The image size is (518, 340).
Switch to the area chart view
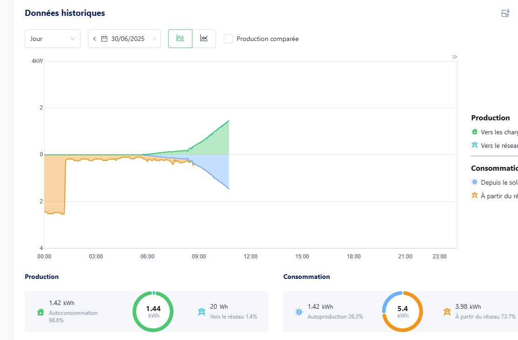pyautogui.click(x=180, y=39)
